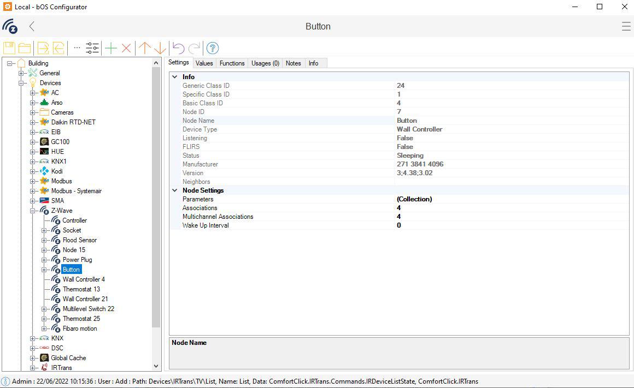Screen dimensions: 634x388
Task: Collapse the Node Settings property section
Action: (175, 190)
